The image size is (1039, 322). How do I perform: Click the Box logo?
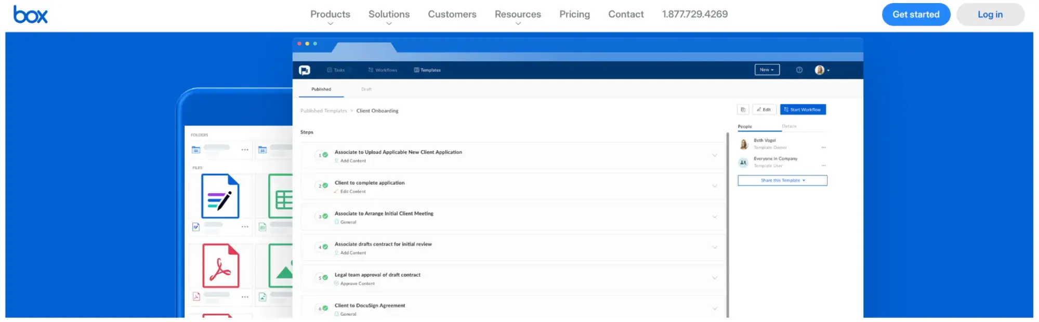pos(30,15)
